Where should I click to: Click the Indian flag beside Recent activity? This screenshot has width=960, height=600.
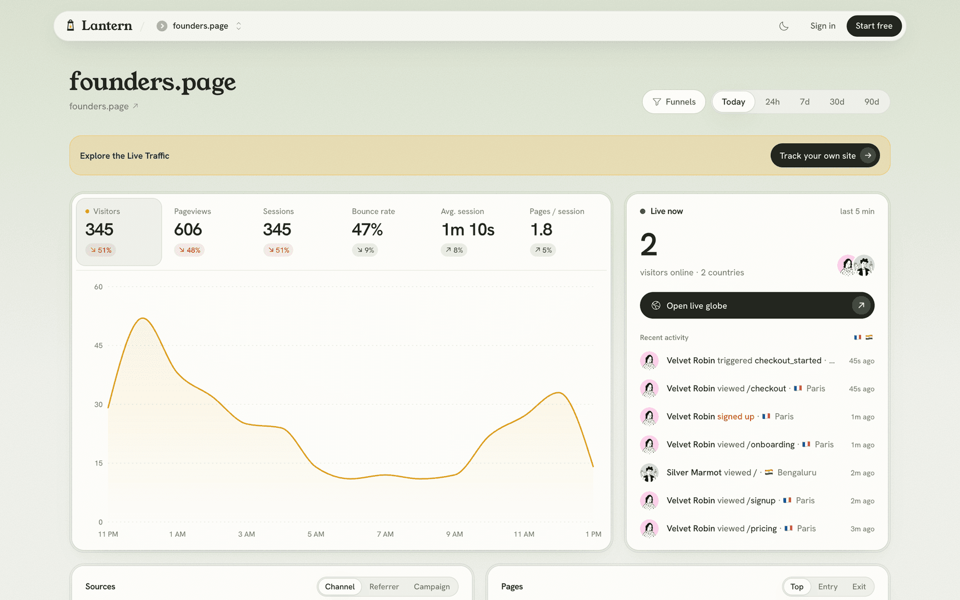[x=869, y=337]
